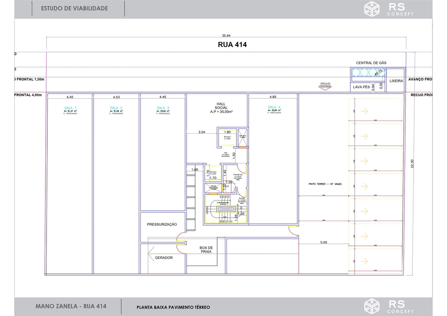Screen dimensions: 447x316
Task: Select the 1.80 elevator width dimension
Action: tap(227, 132)
